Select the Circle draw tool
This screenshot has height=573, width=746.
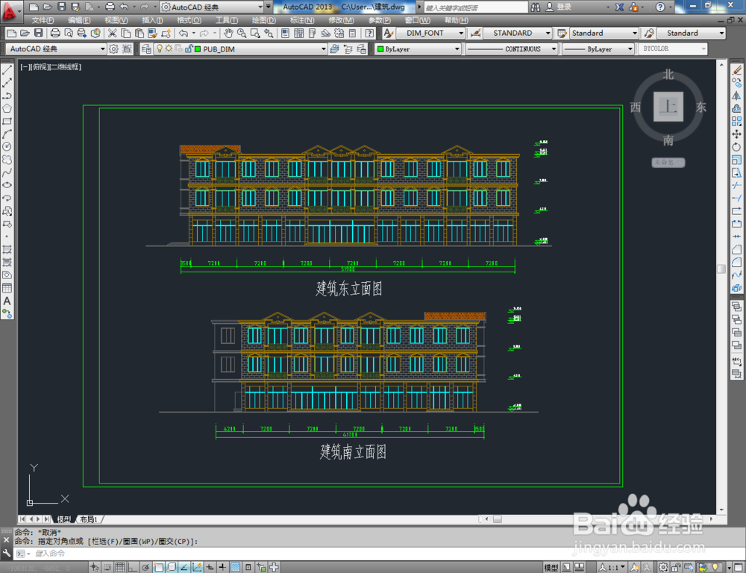tap(7, 147)
